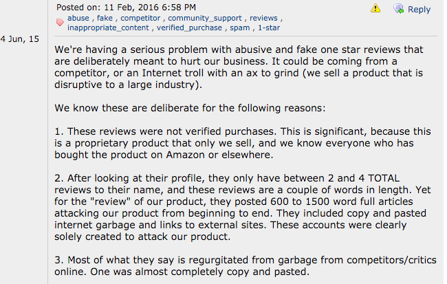Open the '1-star' tag
Screen dimensions: 447x284
[269, 28]
